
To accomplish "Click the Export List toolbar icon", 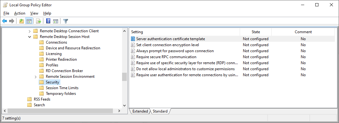I will pyautogui.click(x=39, y=21).
